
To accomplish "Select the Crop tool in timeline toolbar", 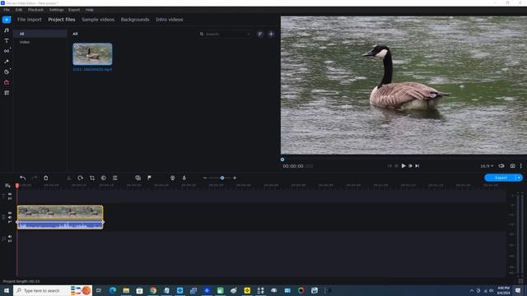I will pyautogui.click(x=91, y=178).
